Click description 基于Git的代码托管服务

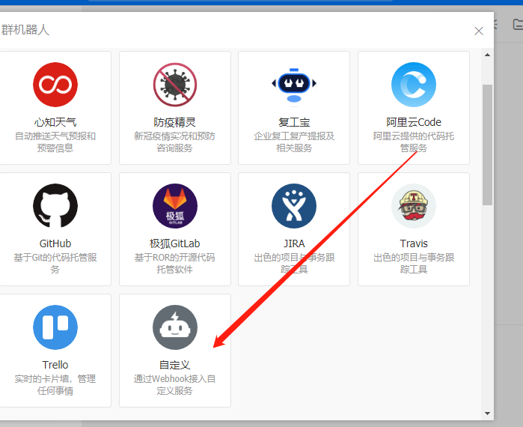coord(55,263)
